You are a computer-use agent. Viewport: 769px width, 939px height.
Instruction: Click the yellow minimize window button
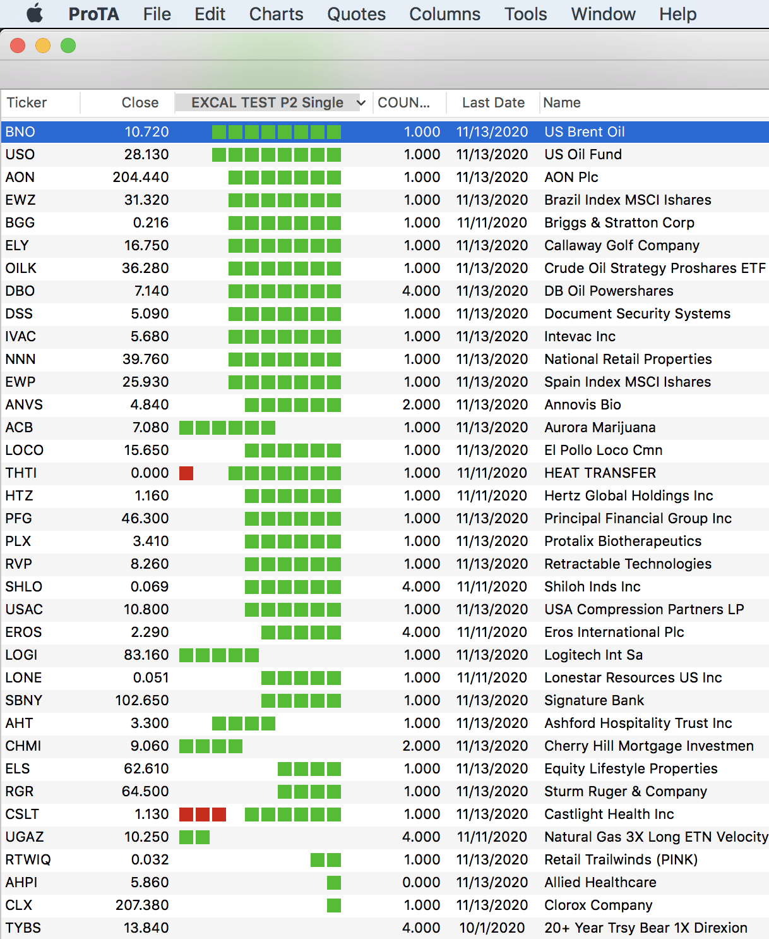[x=43, y=45]
